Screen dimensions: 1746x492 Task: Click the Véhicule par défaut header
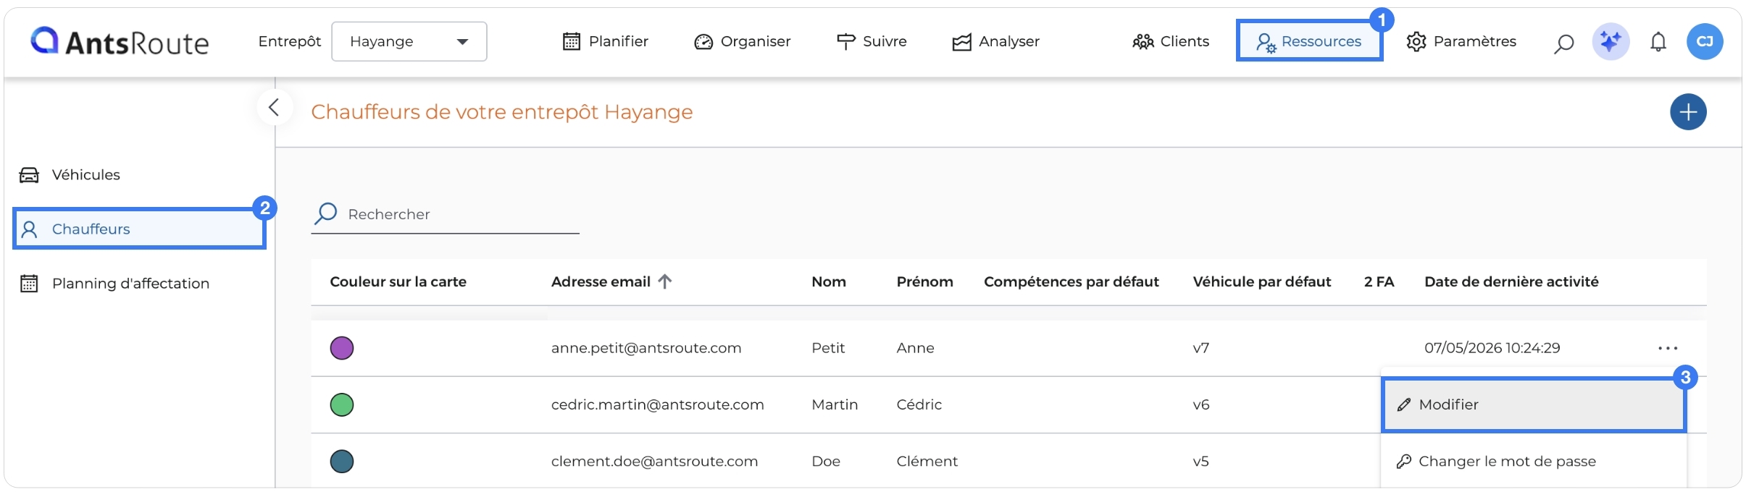click(1262, 281)
